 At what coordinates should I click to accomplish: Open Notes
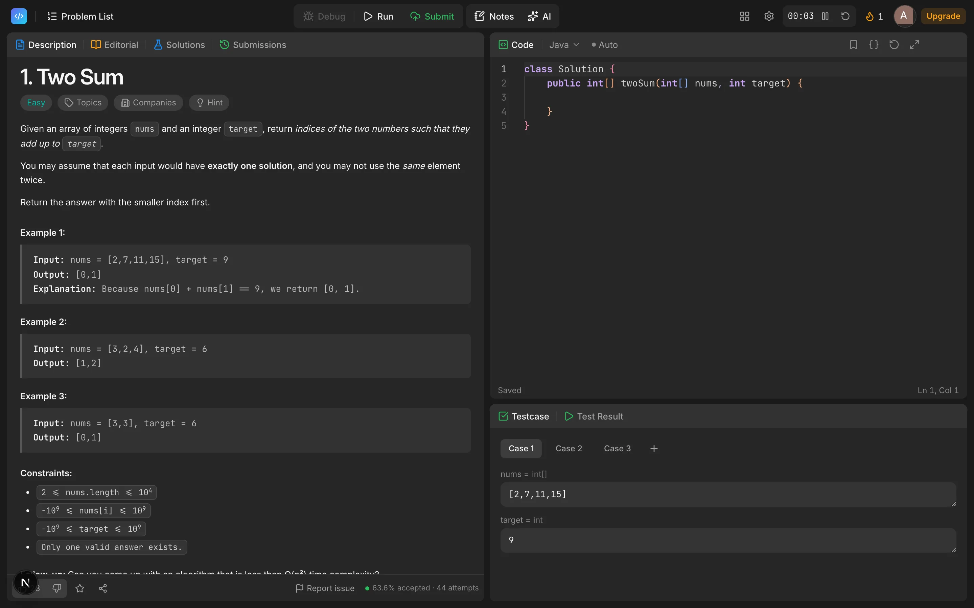point(494,17)
